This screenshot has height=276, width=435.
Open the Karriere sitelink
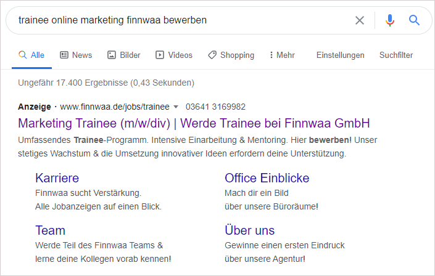[x=57, y=178]
